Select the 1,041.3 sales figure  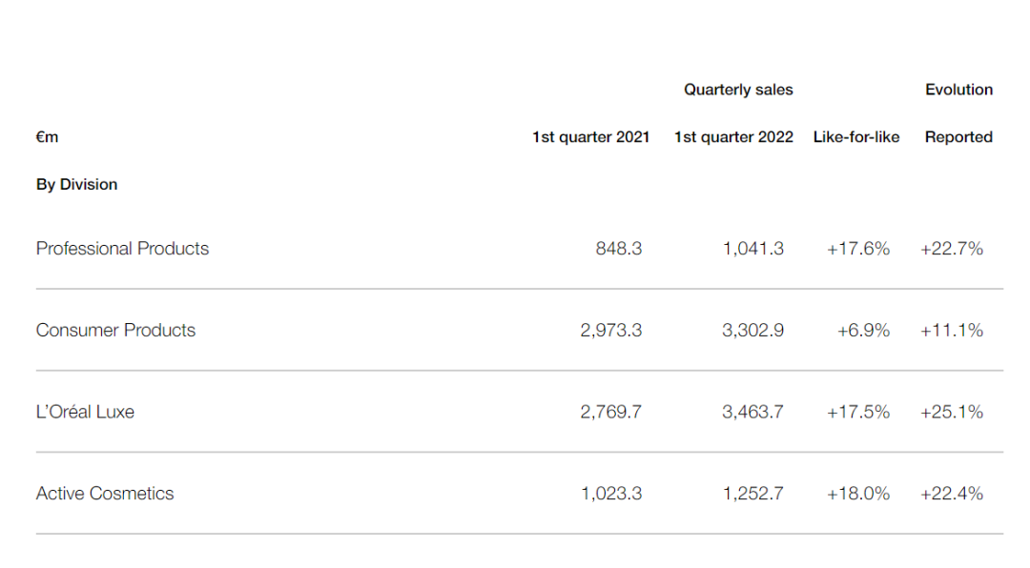point(752,249)
